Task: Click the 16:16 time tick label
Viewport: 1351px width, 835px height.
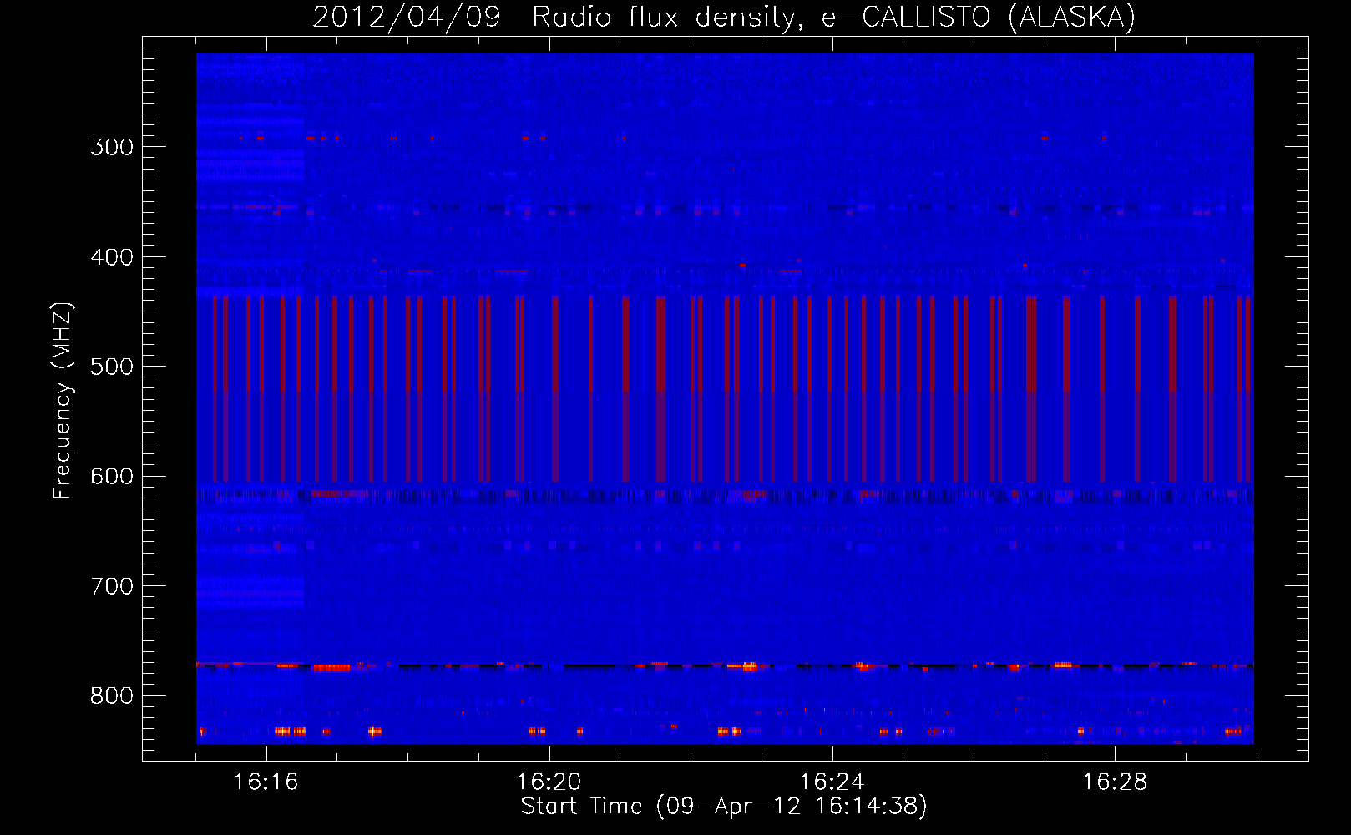Action: pos(266,782)
